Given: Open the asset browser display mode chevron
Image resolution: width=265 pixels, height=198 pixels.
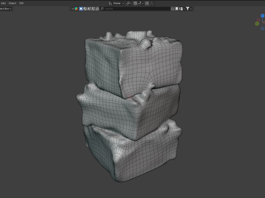Looking at the screenshot, I should [x=73, y=9].
